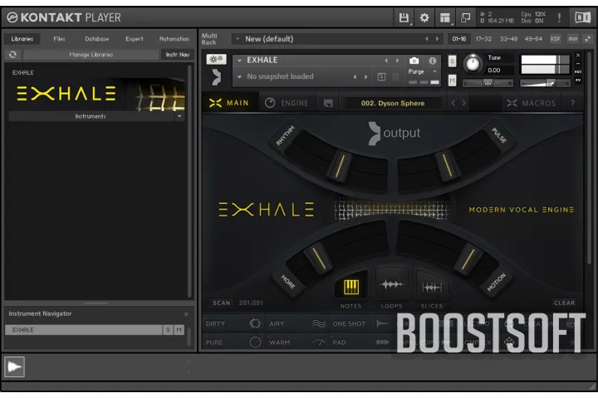Click the Kontakt Player logo

point(64,17)
